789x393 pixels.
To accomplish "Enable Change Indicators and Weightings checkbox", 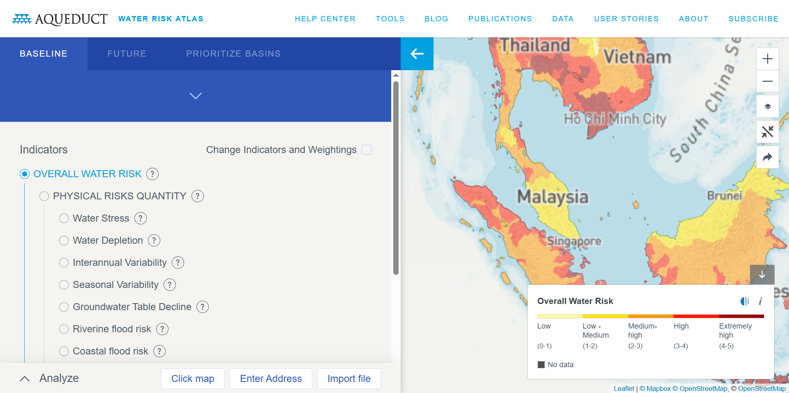I will [367, 150].
